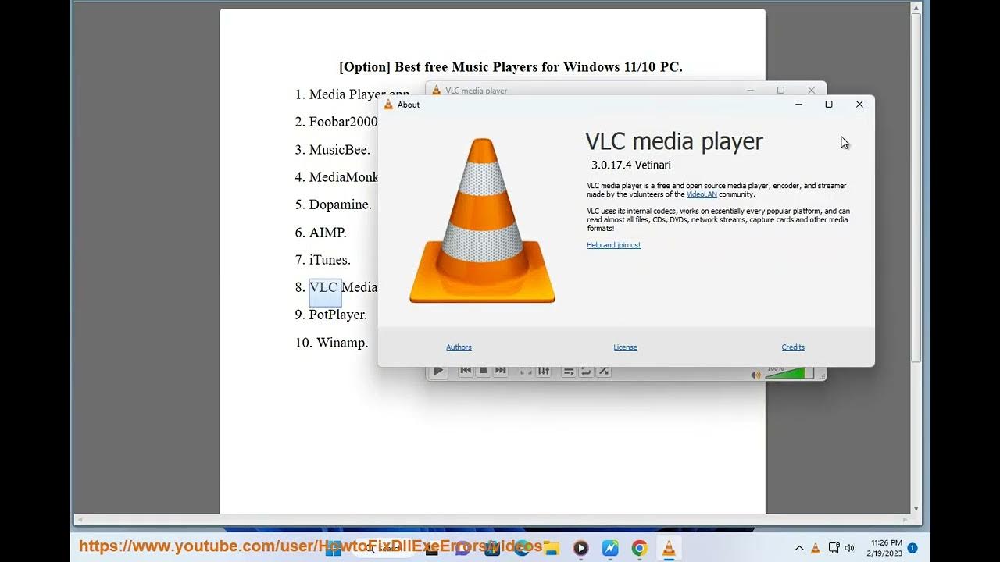The height and width of the screenshot is (562, 1000).
Task: Click the 'VLC media player' About heading
Action: click(674, 141)
